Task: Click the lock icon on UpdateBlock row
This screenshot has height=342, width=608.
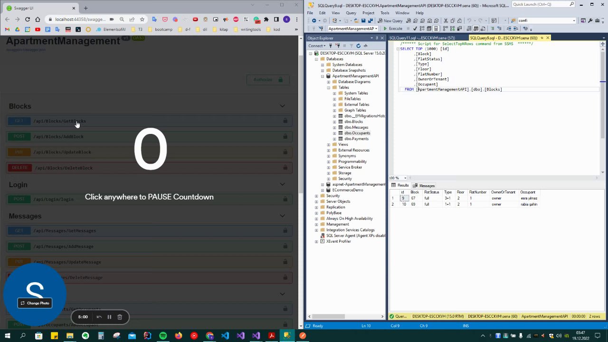Action: pyautogui.click(x=285, y=152)
